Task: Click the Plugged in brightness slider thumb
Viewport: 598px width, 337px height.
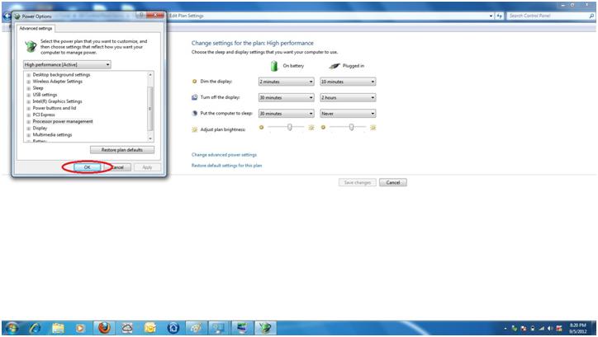Action: pyautogui.click(x=351, y=127)
